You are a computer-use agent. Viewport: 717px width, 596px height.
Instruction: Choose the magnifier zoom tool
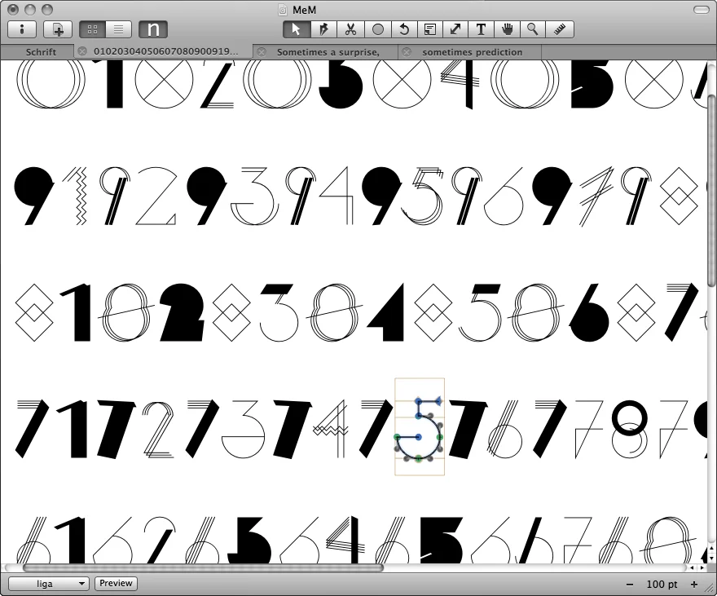point(533,29)
